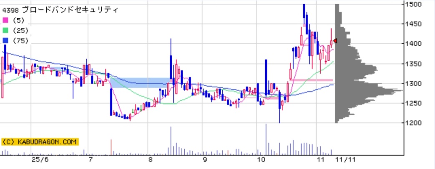Click the pink horizontal band near 1310
Image resolution: width=435 pixels, height=169 pixels.
[313, 80]
